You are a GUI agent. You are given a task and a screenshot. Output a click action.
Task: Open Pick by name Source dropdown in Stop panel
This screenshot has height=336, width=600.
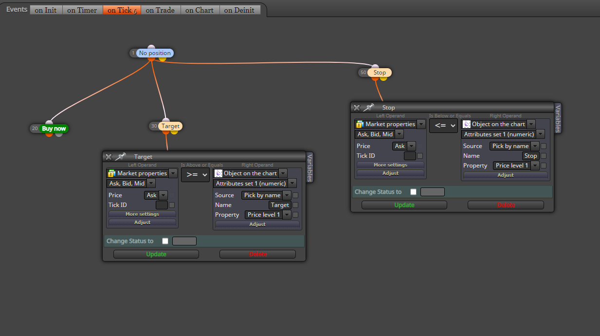[x=535, y=146]
